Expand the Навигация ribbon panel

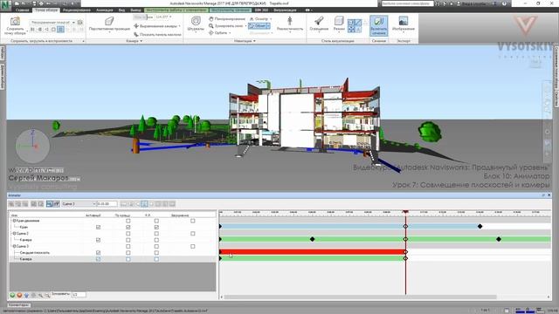(x=245, y=41)
